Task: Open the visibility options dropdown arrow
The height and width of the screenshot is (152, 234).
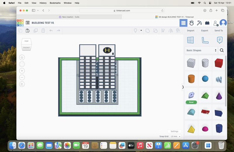Action: pyautogui.click(x=141, y=30)
